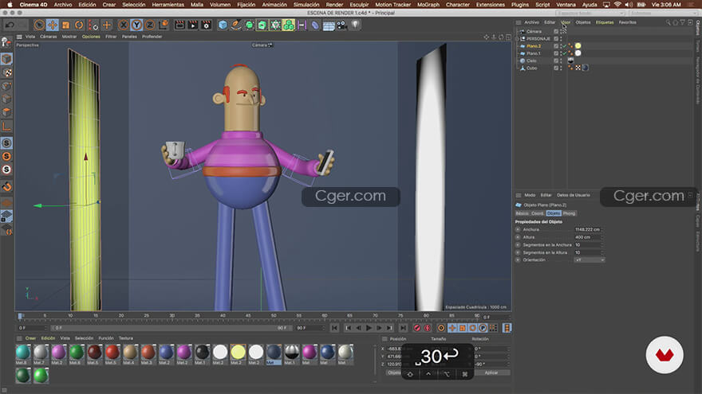
Task: Click the Undo arrow icon
Action: 10,25
